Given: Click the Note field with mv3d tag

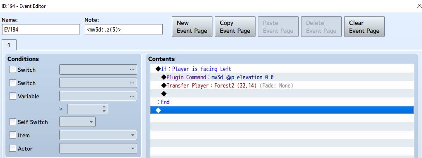Looking at the screenshot, I should [x=123, y=29].
